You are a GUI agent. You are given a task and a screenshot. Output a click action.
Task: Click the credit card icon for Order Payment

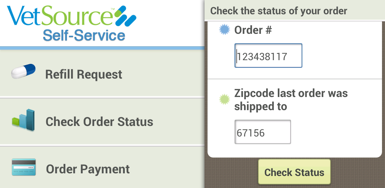click(x=24, y=167)
